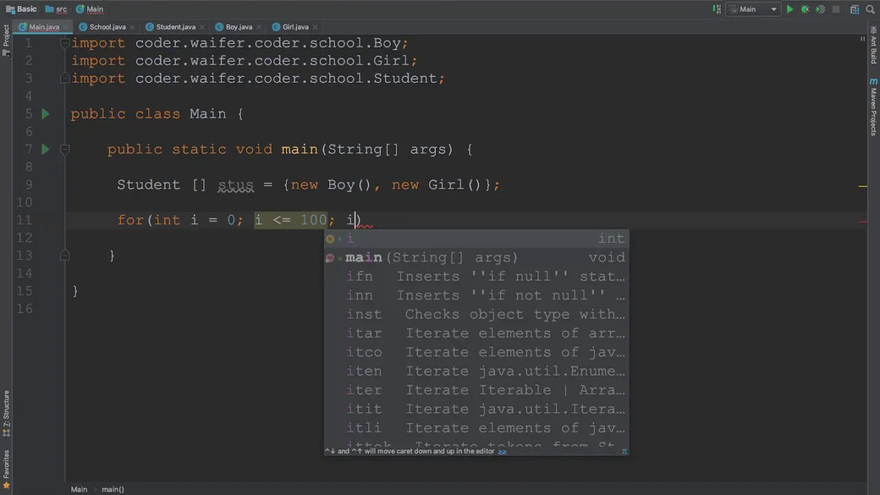Image resolution: width=880 pixels, height=495 pixels.
Task: Click the Main class breadcrumb in navigation bar
Action: click(x=89, y=10)
